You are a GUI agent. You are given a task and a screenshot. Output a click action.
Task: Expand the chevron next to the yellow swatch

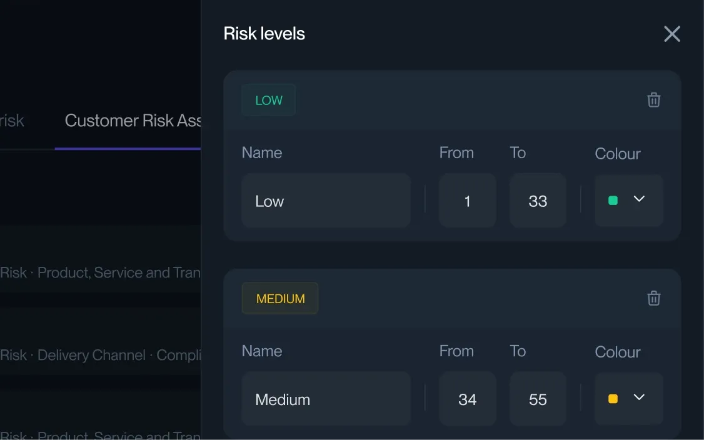pyautogui.click(x=639, y=397)
